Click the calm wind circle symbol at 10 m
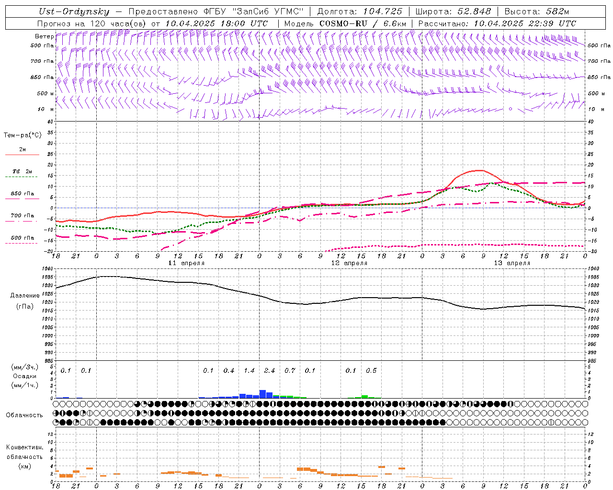This screenshot has width=613, height=490. 511,109
